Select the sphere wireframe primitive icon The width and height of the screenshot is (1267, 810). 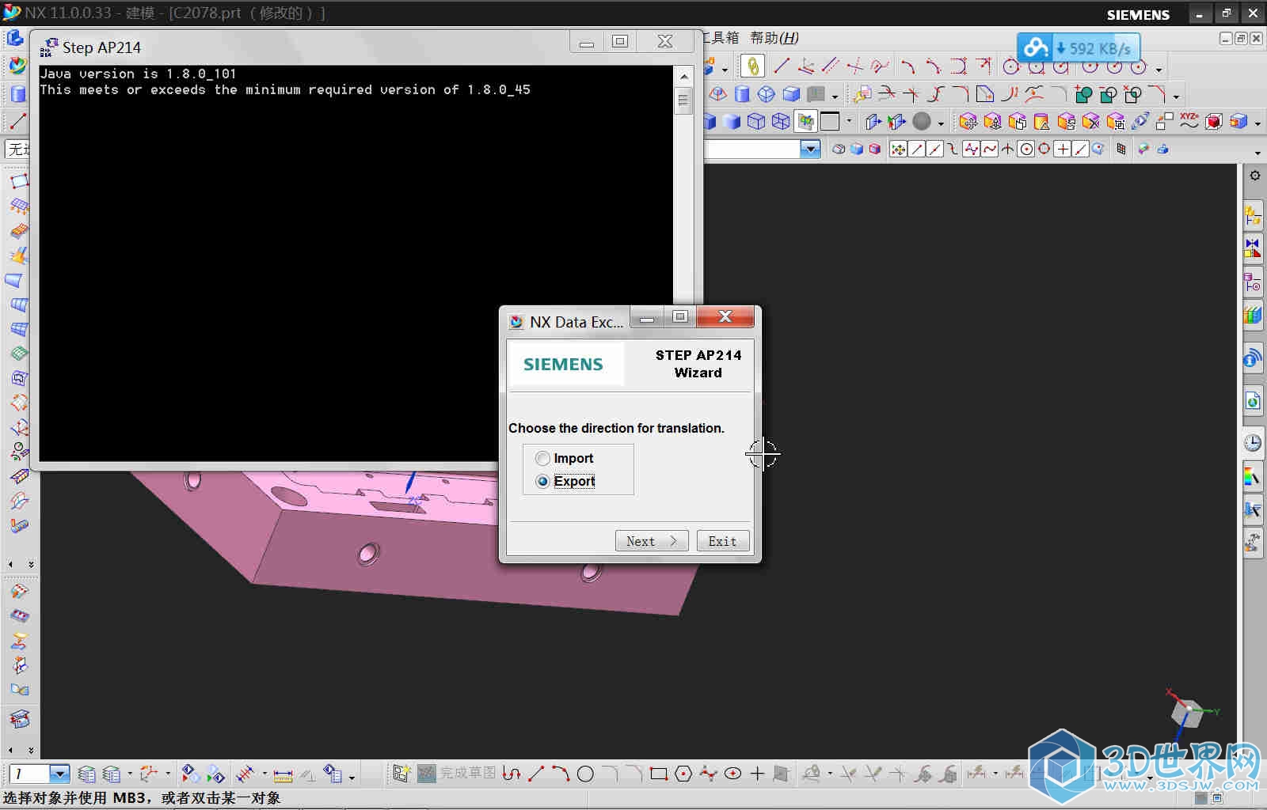(x=767, y=95)
